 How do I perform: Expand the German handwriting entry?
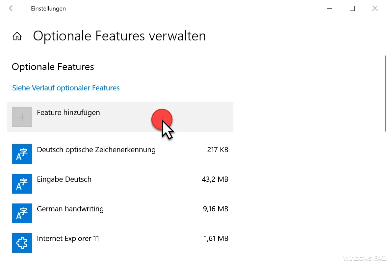(x=120, y=213)
